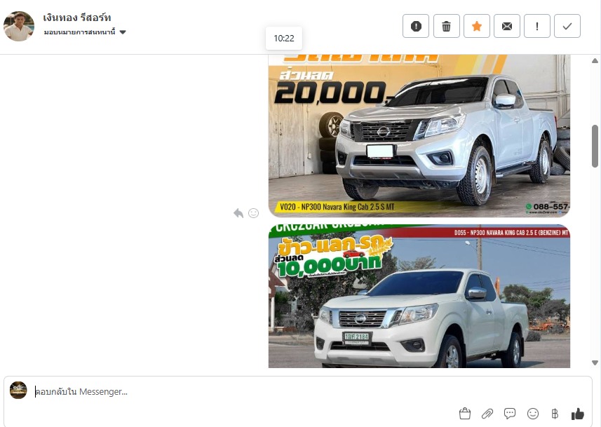This screenshot has height=427, width=601.
Task: React to the silver Navara image with emoji
Action: pyautogui.click(x=253, y=213)
